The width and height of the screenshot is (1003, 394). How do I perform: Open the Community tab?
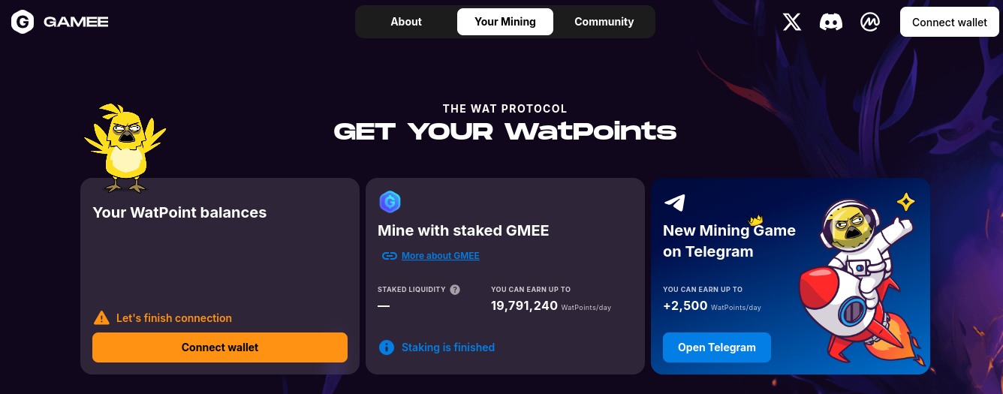604,22
